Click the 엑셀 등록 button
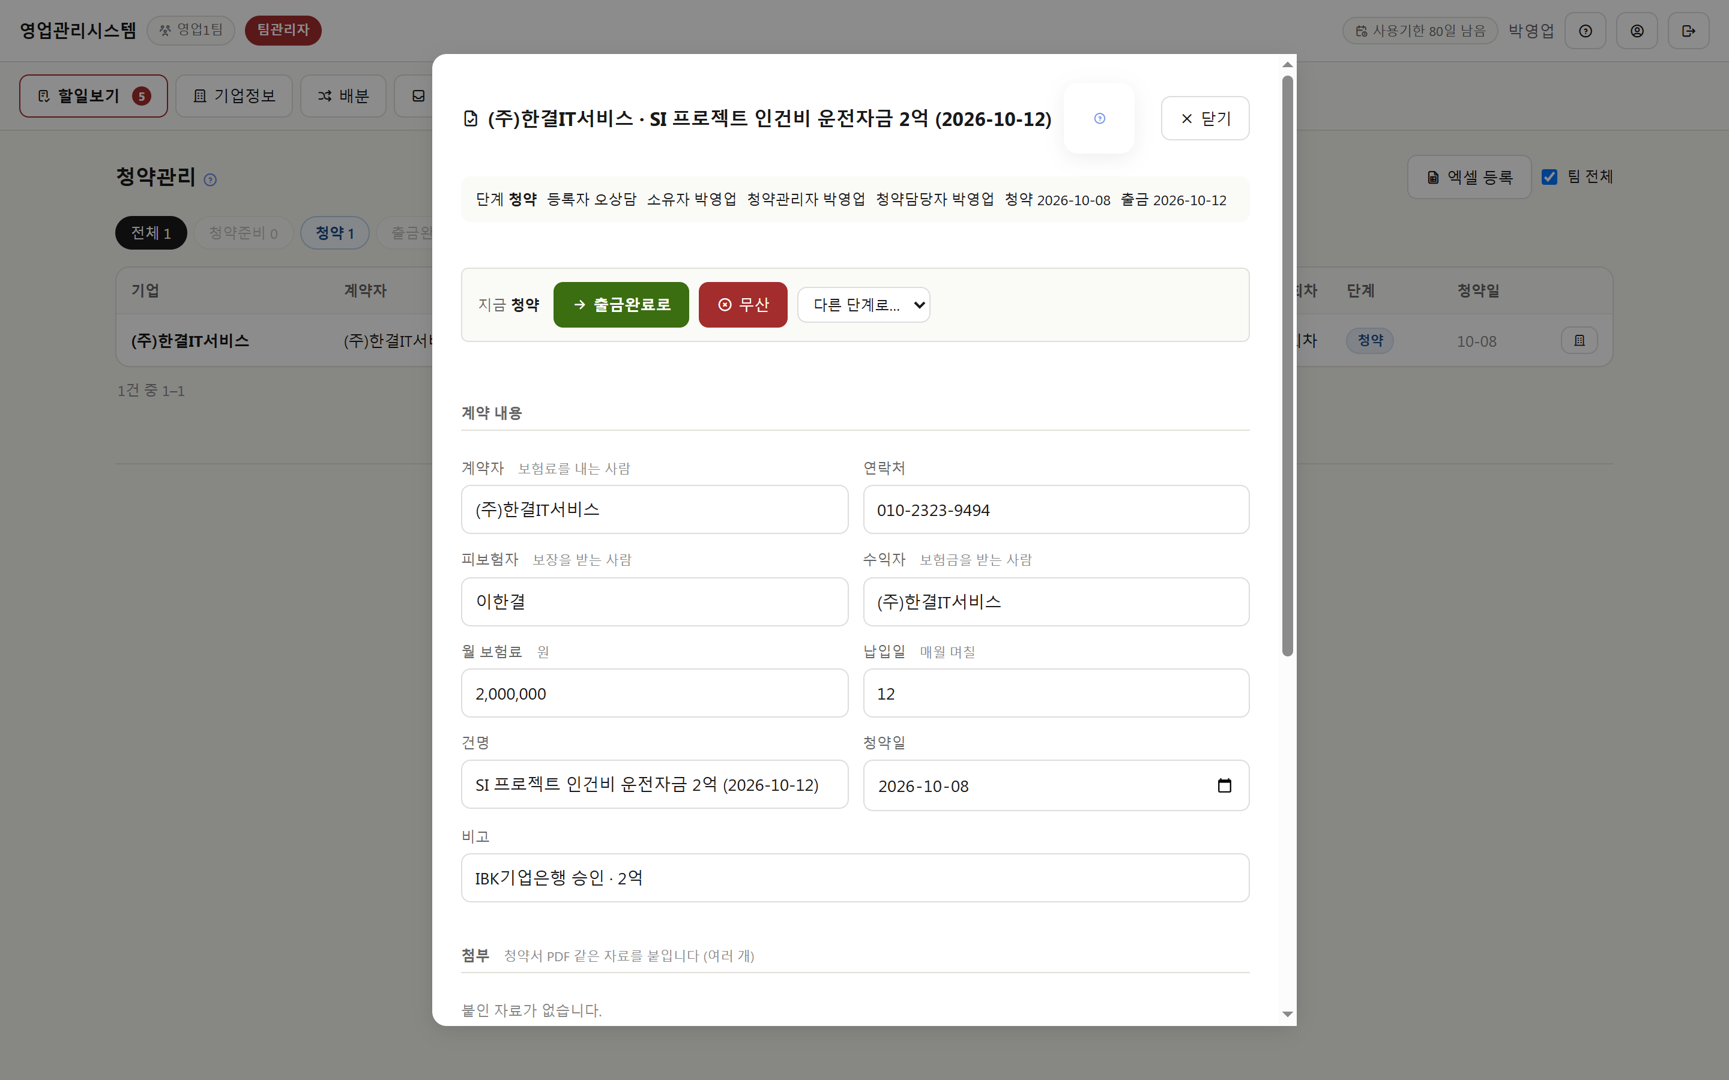1729x1080 pixels. click(1469, 177)
